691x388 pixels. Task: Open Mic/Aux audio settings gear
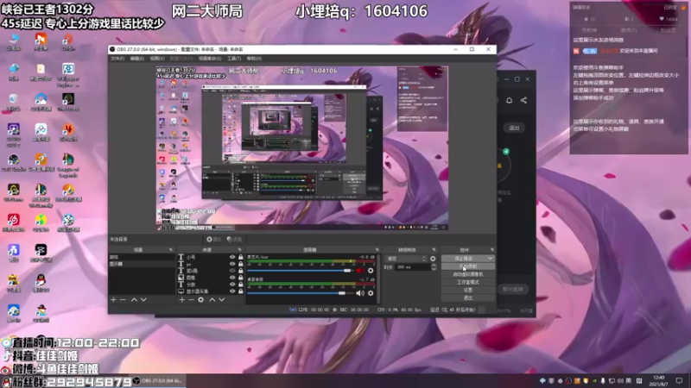point(371,271)
